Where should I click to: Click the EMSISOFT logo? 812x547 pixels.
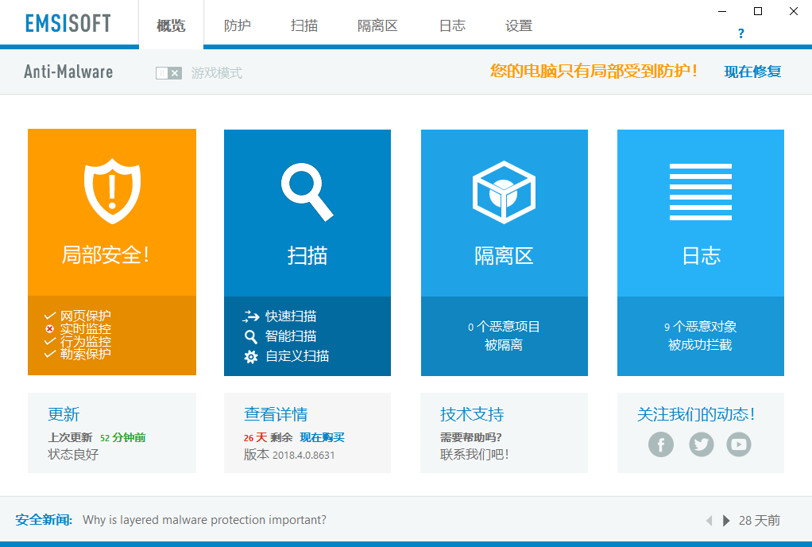68,23
